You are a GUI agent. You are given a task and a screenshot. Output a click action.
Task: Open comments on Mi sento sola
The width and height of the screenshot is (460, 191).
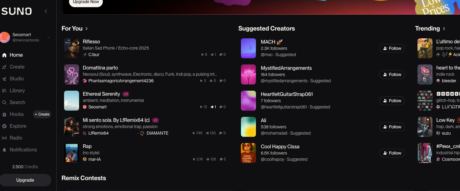(221, 133)
